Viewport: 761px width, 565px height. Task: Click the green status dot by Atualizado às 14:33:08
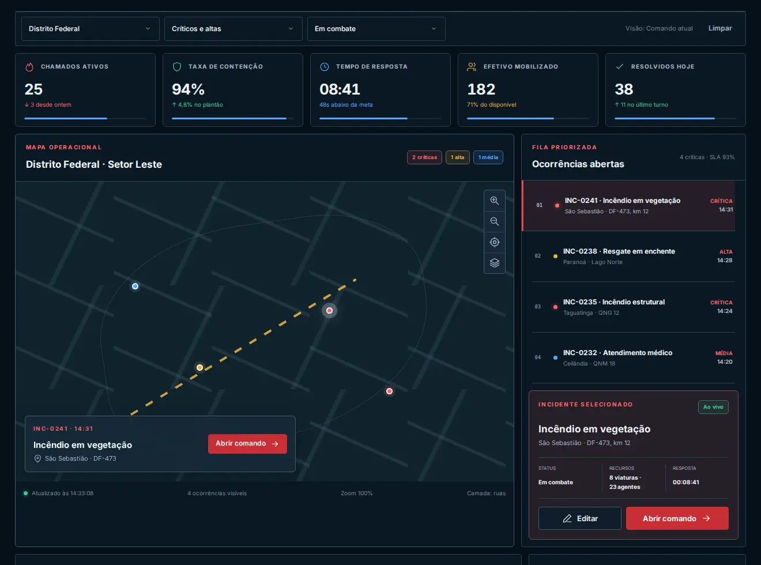(25, 494)
